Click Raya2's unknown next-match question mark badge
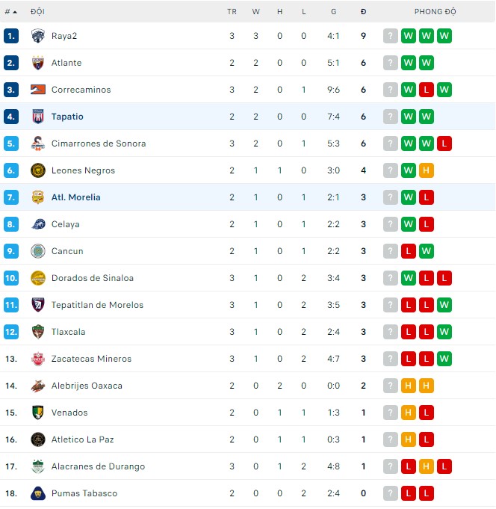 point(391,36)
